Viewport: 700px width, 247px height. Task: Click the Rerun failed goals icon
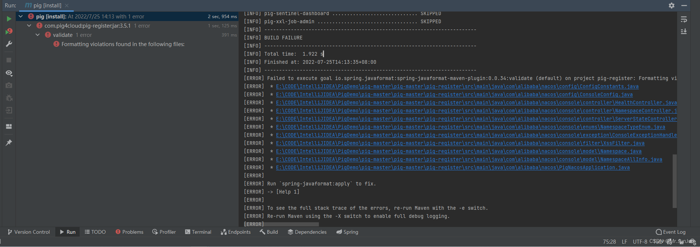9,31
